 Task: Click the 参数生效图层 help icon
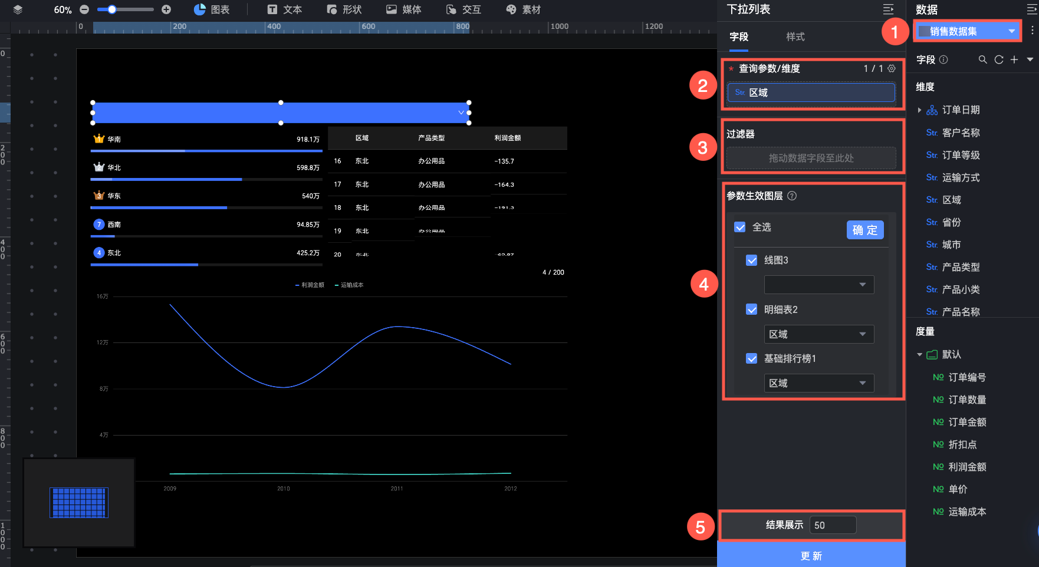[x=792, y=196]
